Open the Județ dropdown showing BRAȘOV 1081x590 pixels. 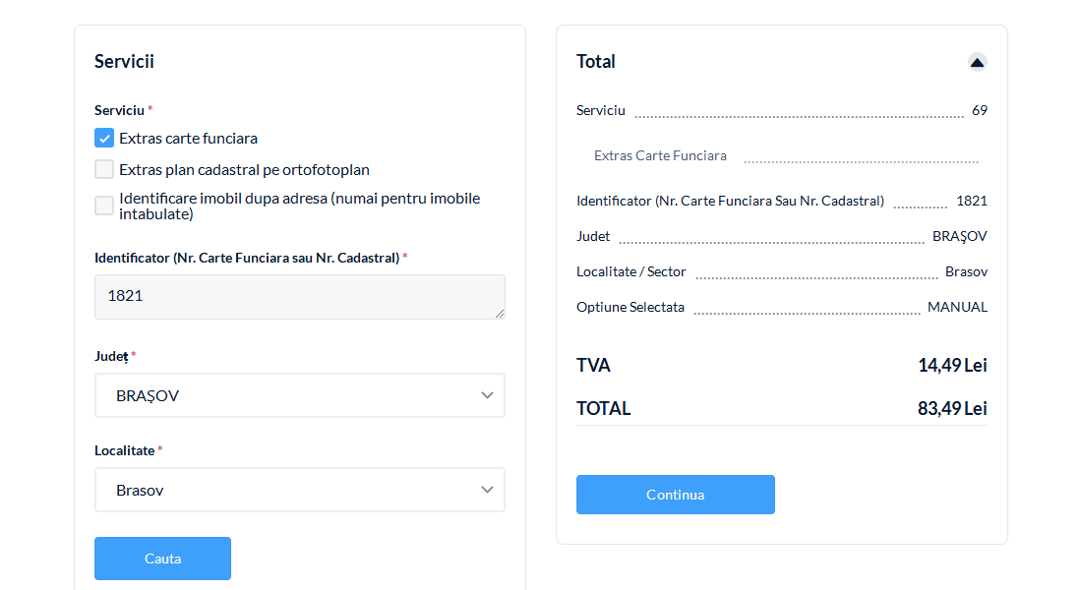pos(299,395)
